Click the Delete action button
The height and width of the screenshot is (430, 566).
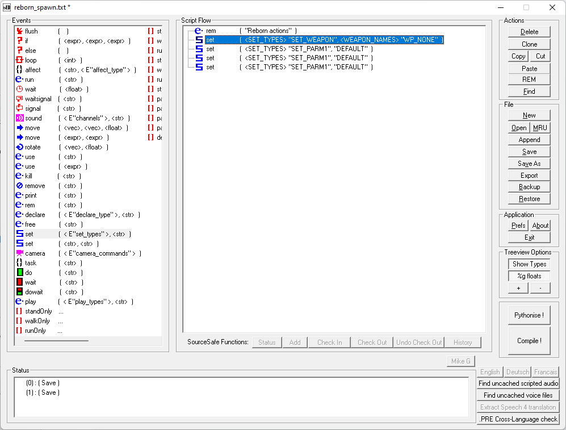529,32
